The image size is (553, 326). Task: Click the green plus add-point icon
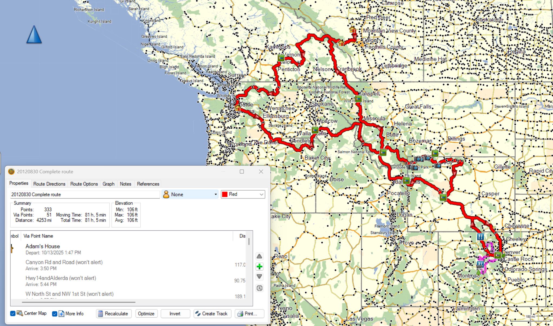coord(259,267)
